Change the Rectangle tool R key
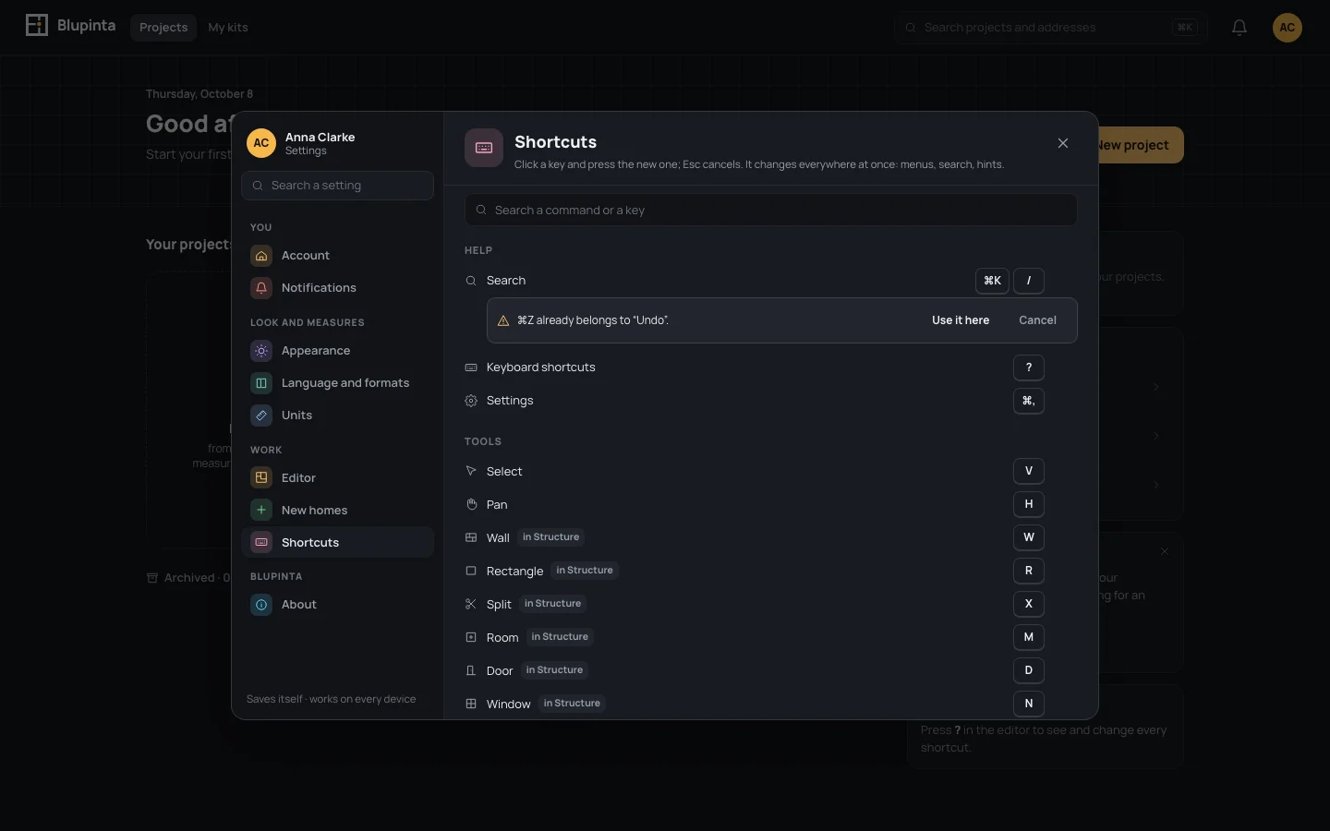The width and height of the screenshot is (1330, 831). 1029,571
